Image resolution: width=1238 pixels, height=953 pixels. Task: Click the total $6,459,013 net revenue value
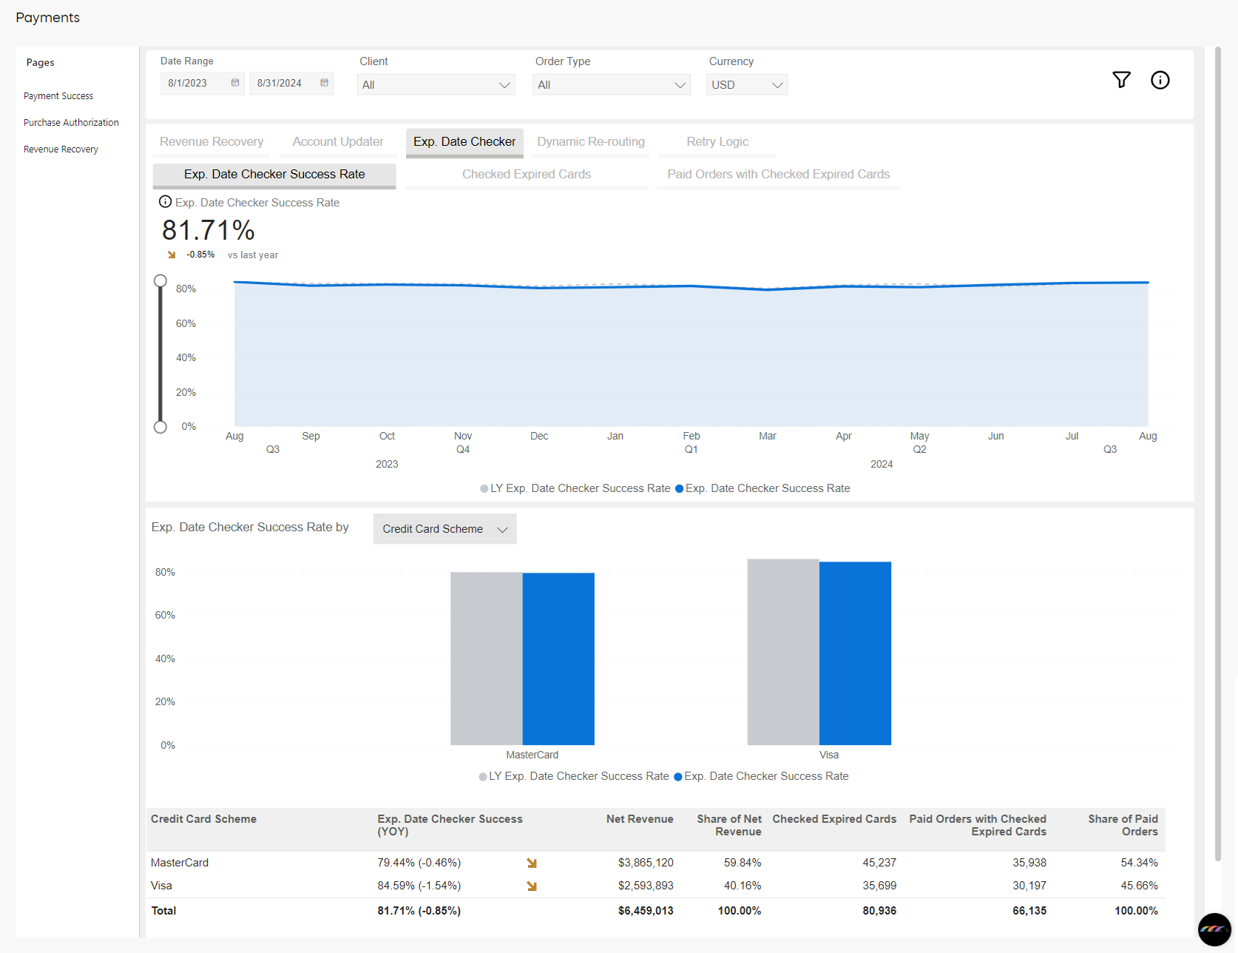pyautogui.click(x=646, y=911)
